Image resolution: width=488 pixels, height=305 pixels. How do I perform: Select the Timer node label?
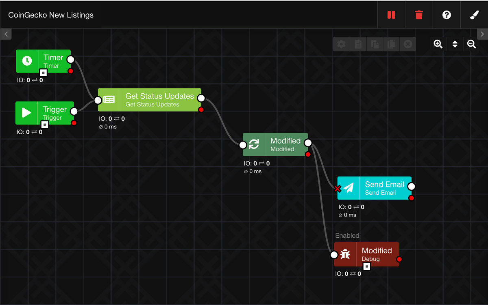click(53, 58)
